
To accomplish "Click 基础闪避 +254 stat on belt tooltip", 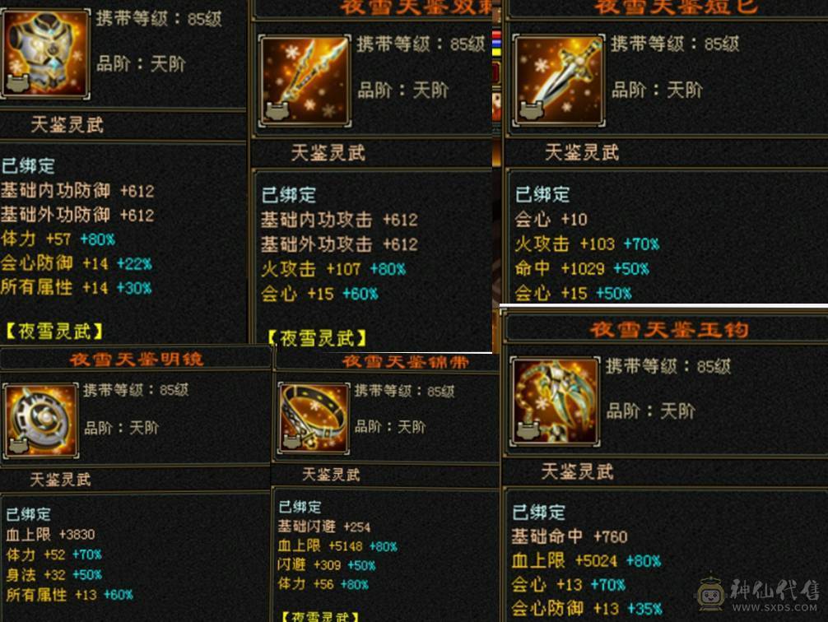I will click(324, 527).
